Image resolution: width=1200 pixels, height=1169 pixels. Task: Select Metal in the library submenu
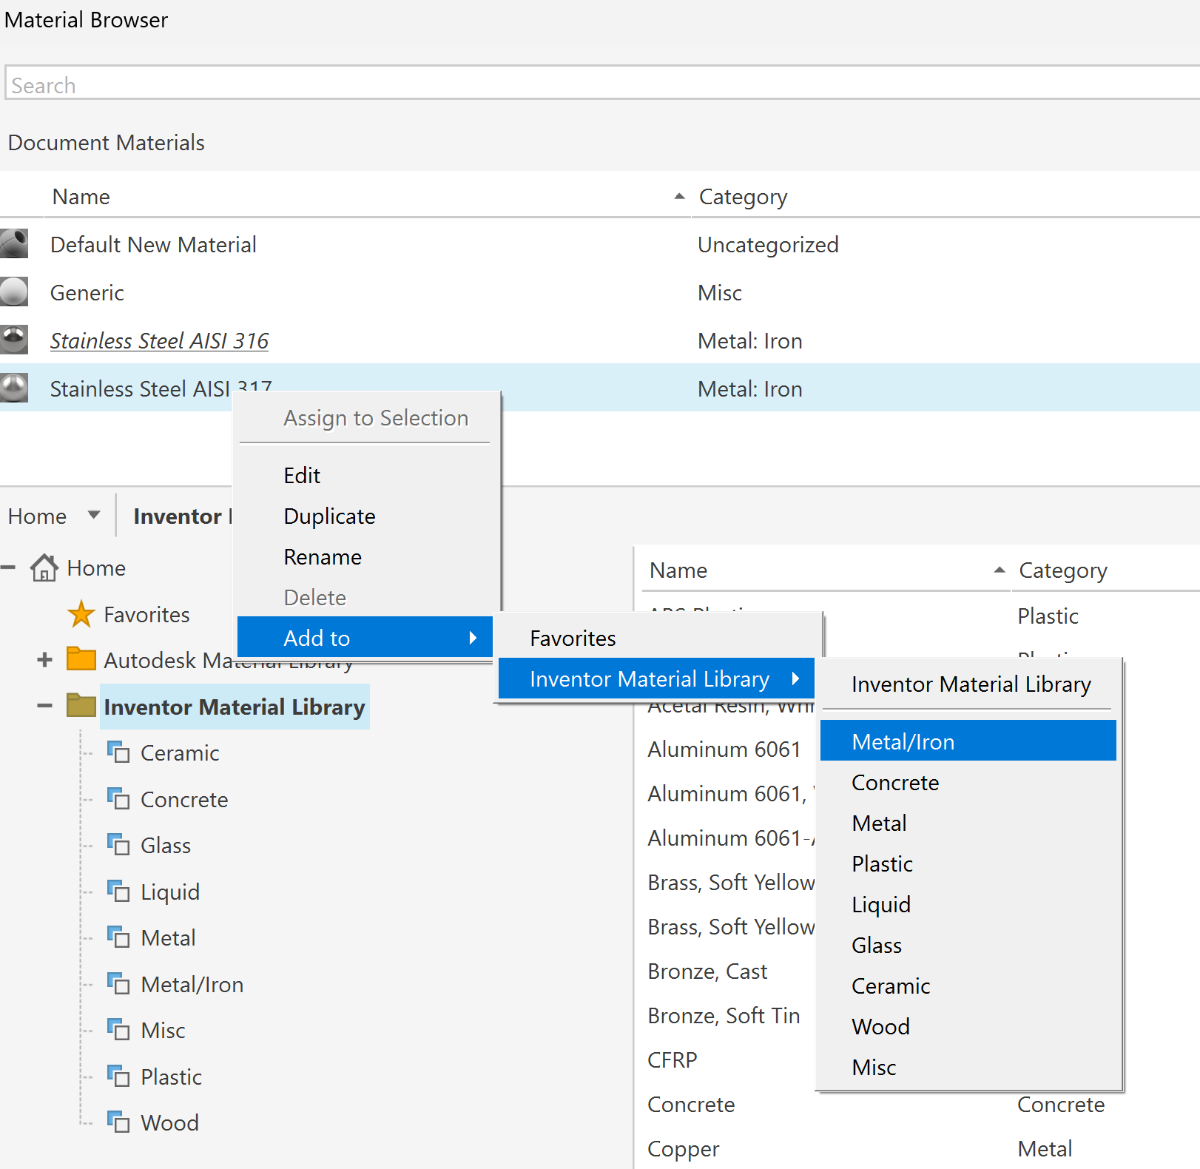coord(968,823)
